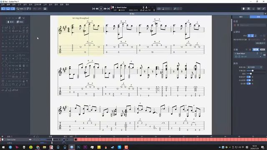Open the keyboard view icon
This screenshot has width=267, height=150.
(x=249, y=9)
